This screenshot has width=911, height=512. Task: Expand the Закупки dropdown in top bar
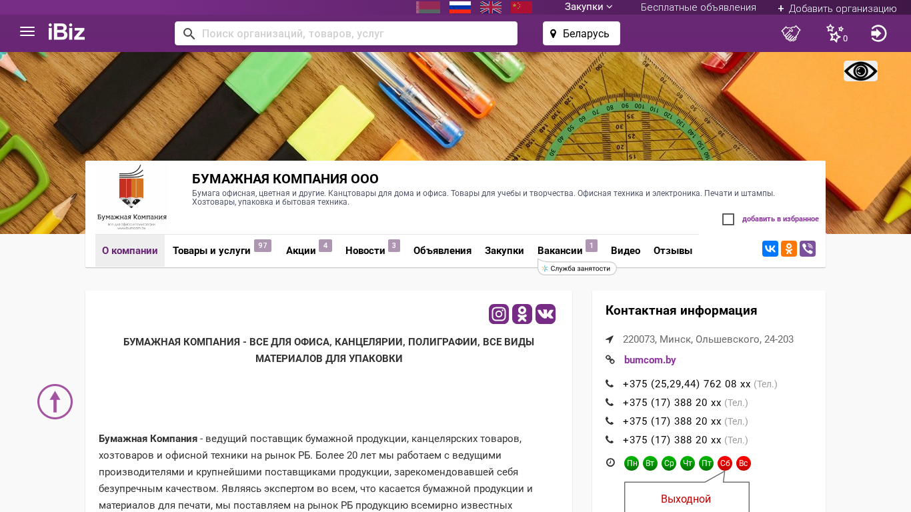(589, 7)
